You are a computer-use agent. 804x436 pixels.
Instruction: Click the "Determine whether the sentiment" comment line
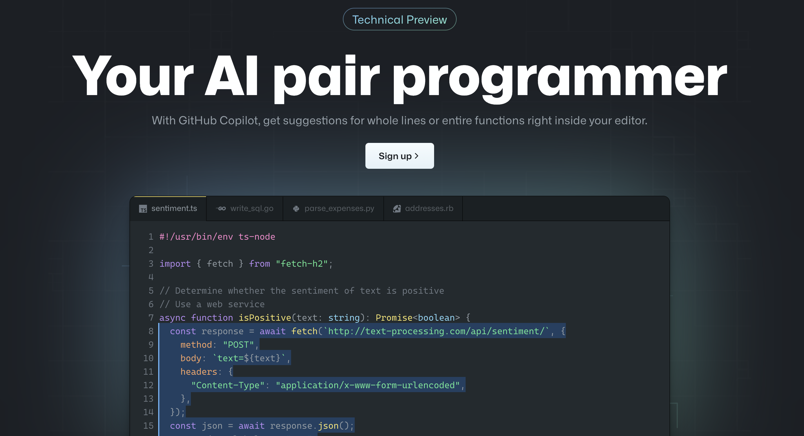pyautogui.click(x=301, y=291)
